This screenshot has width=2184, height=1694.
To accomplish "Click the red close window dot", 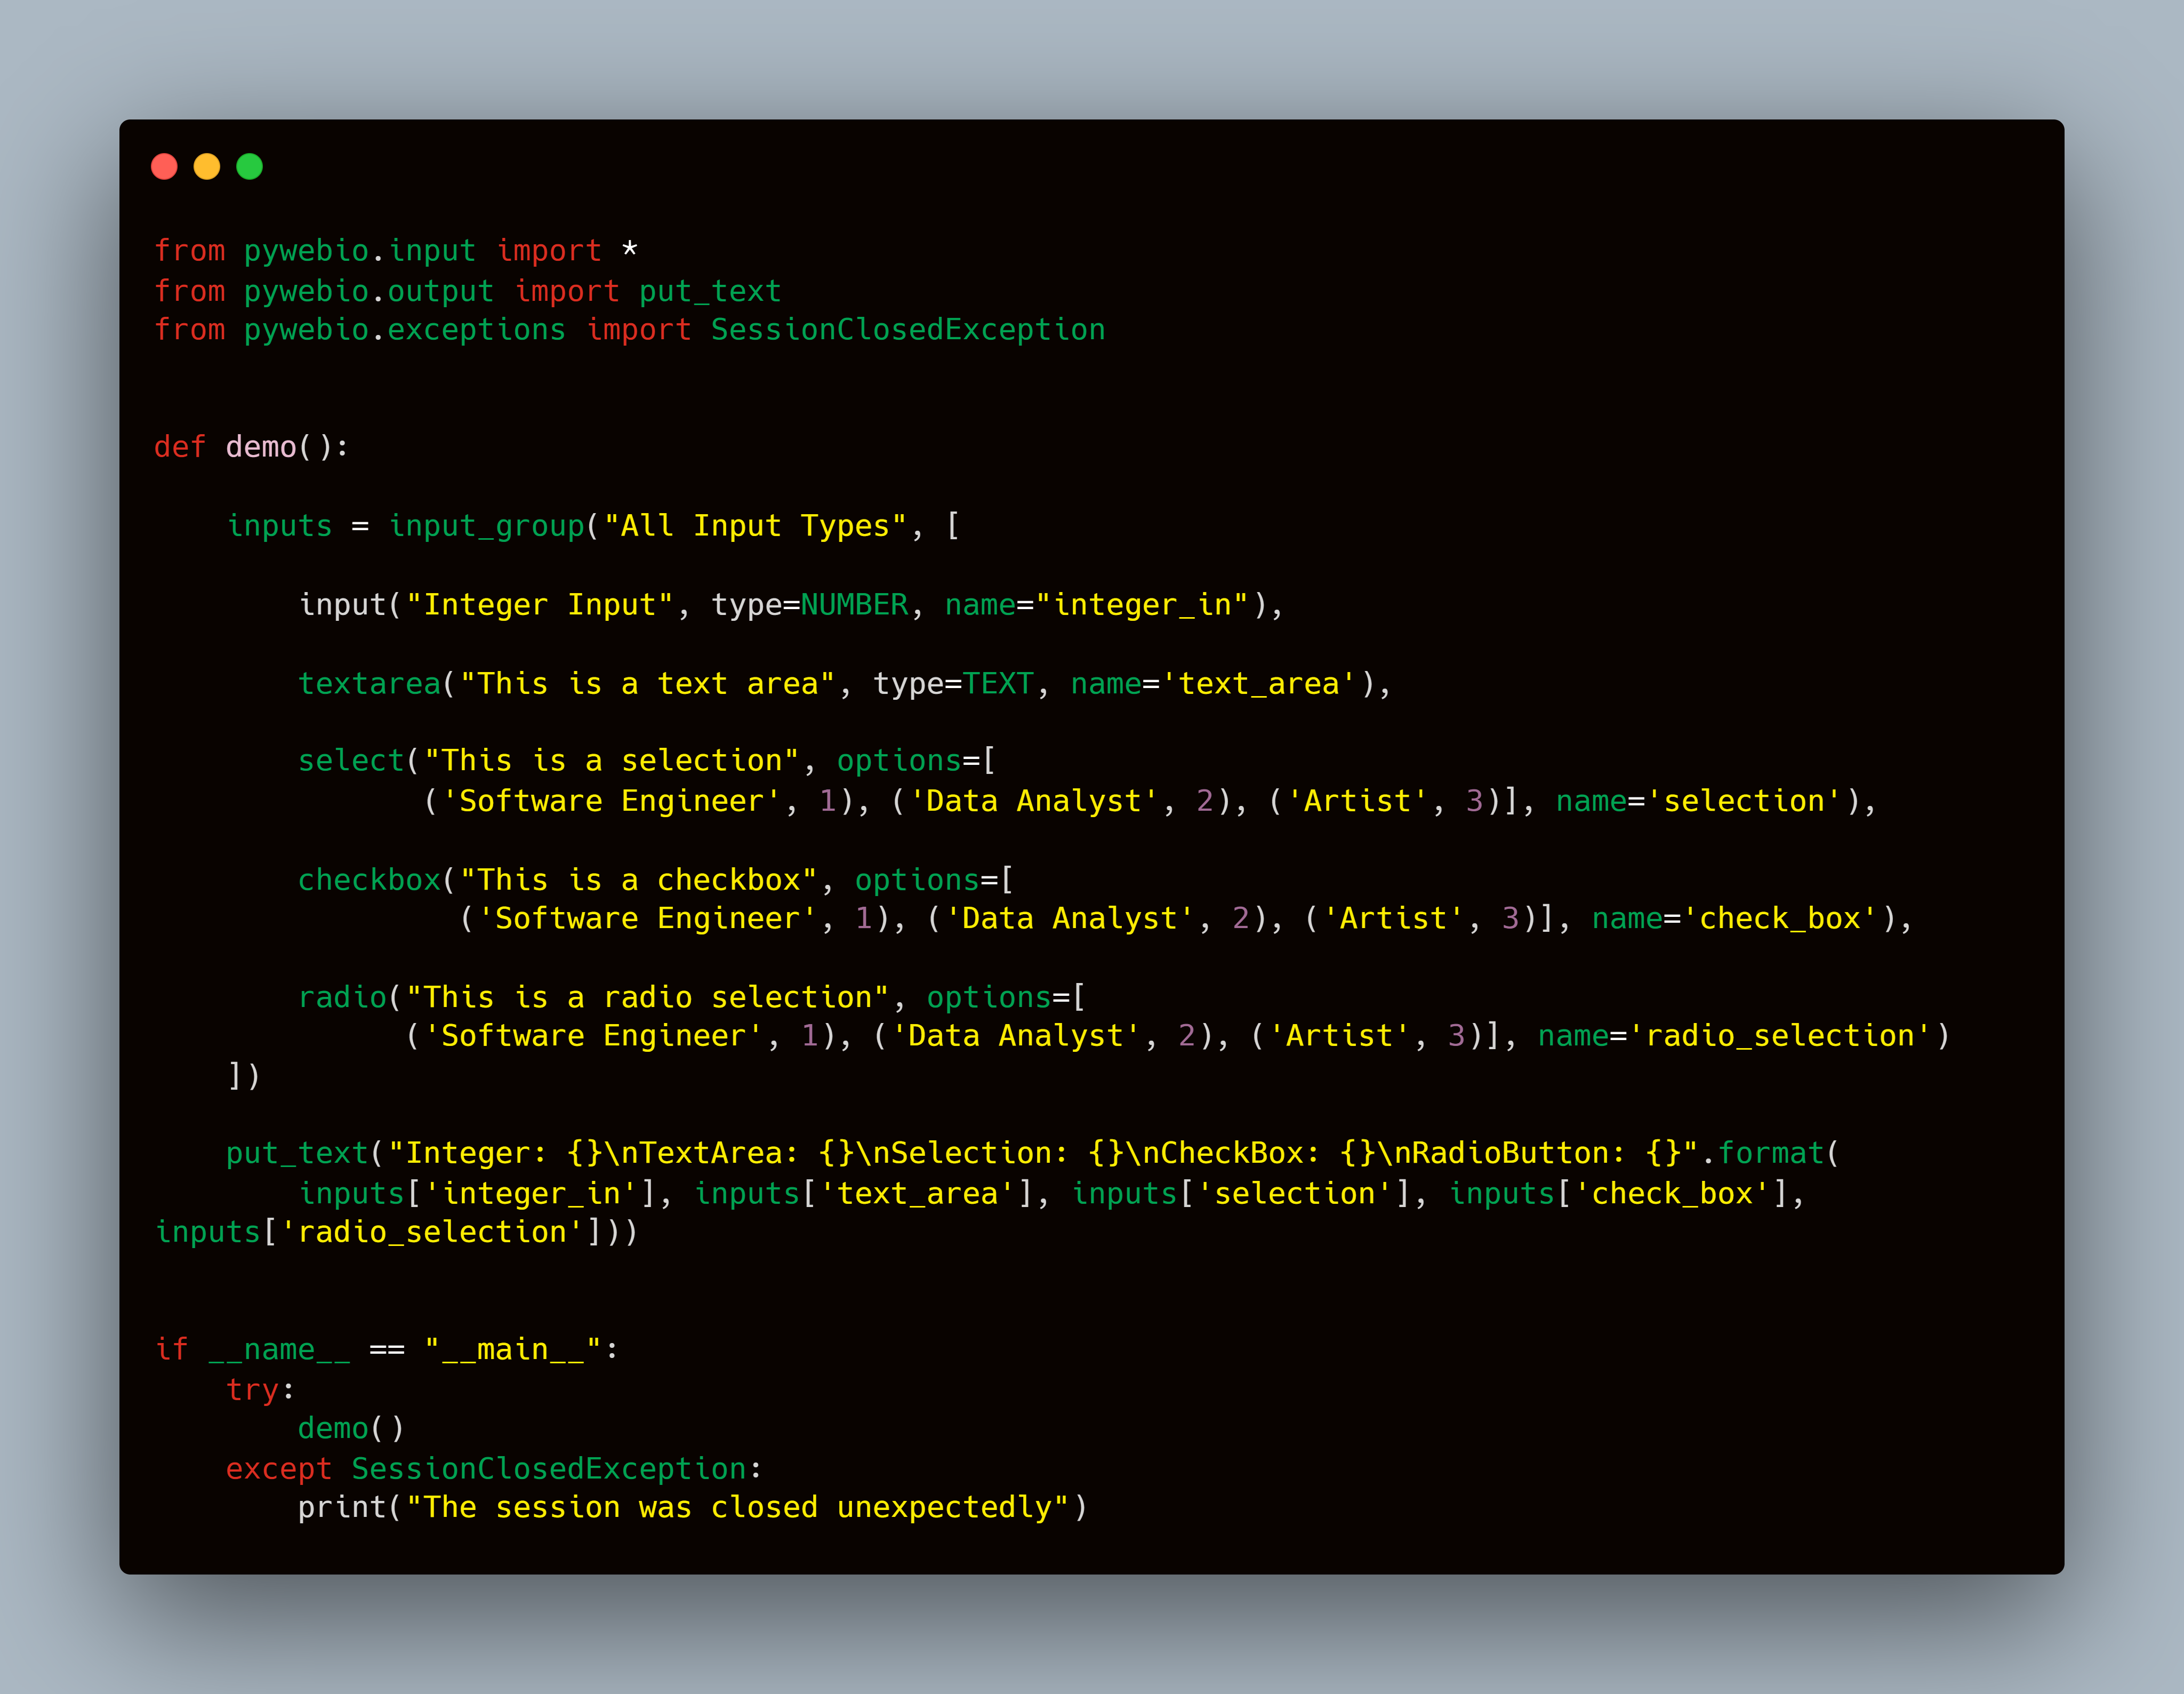I will click(164, 166).
